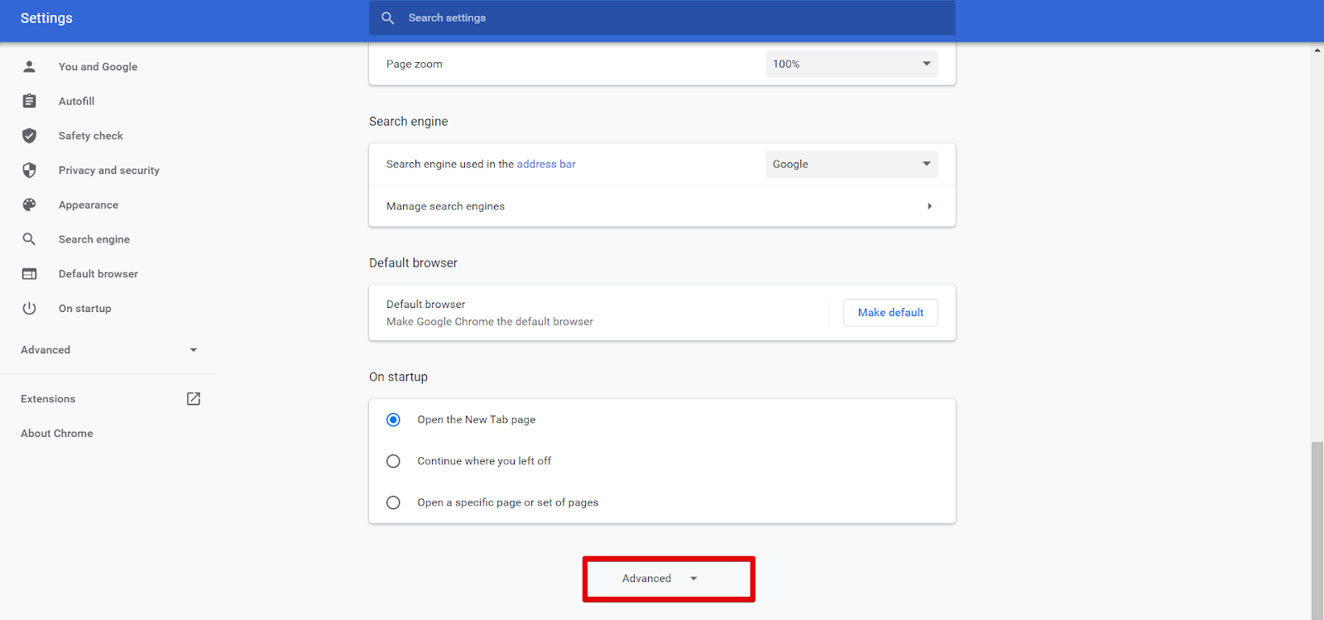Click the Safety check shield icon
Screen dimensions: 1324x620
pos(29,136)
